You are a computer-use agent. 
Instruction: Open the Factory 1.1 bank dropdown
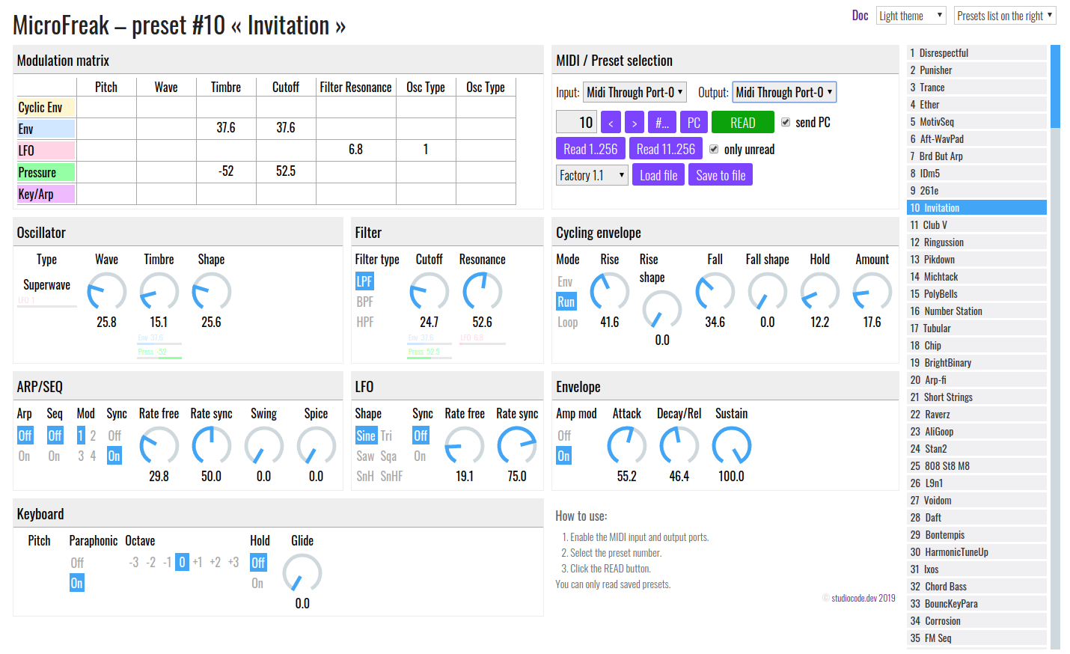pyautogui.click(x=593, y=175)
